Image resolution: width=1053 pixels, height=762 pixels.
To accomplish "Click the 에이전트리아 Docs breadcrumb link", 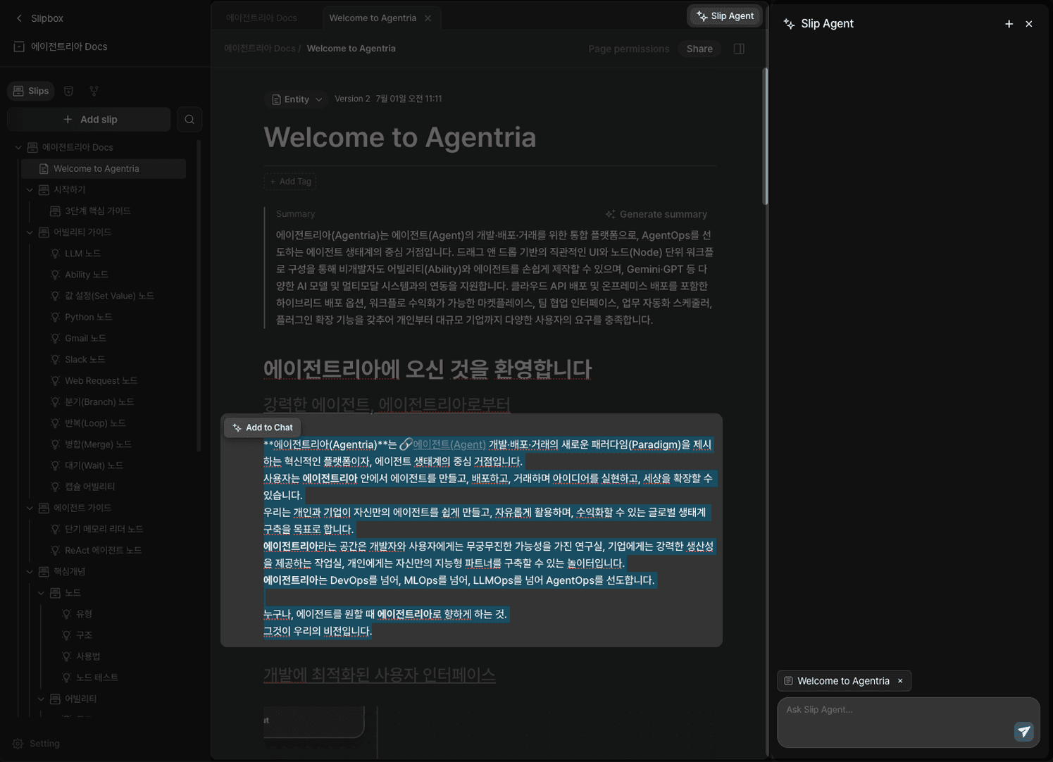I will point(260,49).
